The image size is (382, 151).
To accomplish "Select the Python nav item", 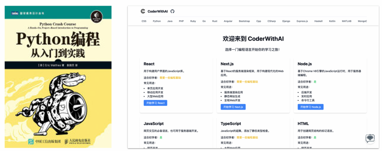I will [x=157, y=21].
